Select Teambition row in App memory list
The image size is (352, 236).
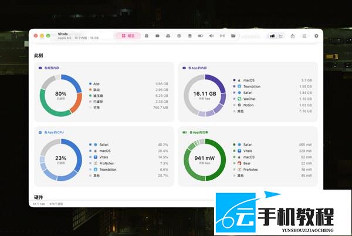pyautogui.click(x=273, y=86)
